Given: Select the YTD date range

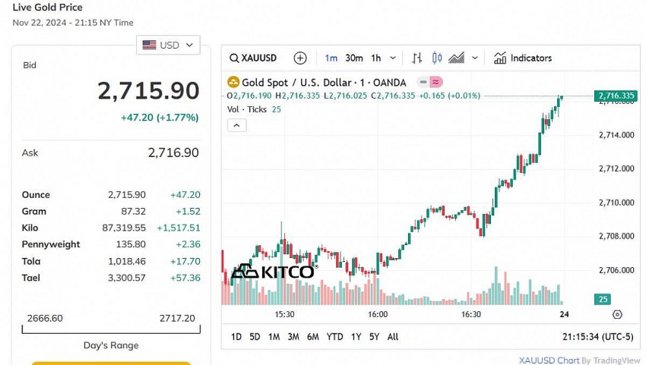Looking at the screenshot, I should (x=334, y=336).
